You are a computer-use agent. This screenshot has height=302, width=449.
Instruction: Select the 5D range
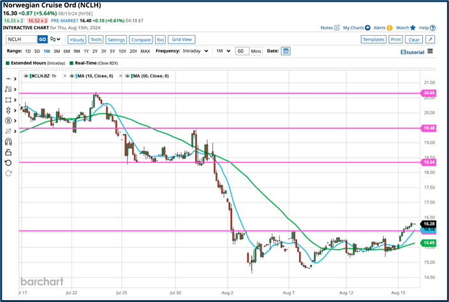tap(37, 51)
